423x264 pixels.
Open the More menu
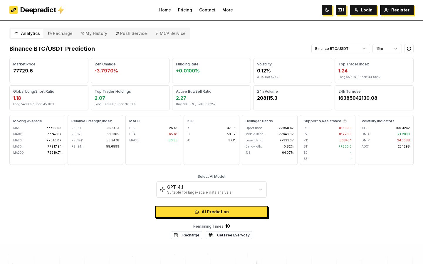click(x=228, y=10)
